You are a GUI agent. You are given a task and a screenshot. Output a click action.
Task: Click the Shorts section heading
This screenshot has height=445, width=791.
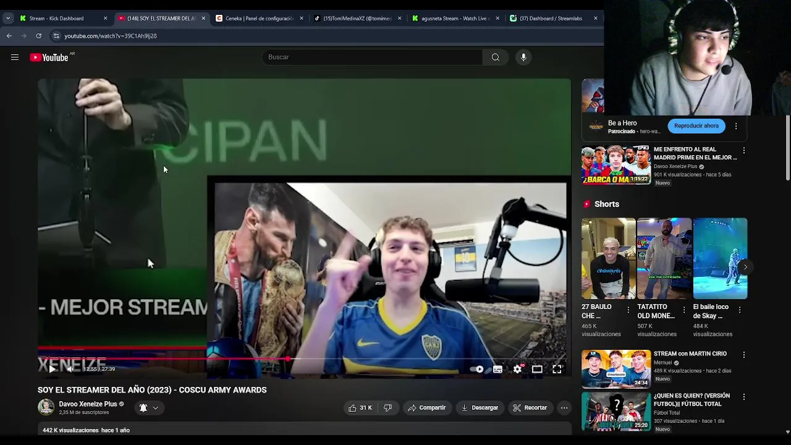pos(606,204)
